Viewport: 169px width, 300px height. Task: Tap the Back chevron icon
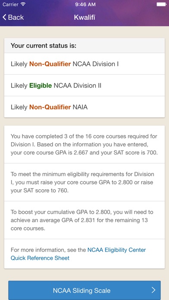point(4,17)
